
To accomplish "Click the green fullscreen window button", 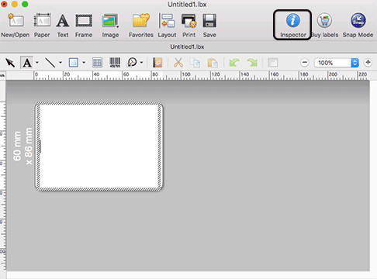I will point(25,4).
